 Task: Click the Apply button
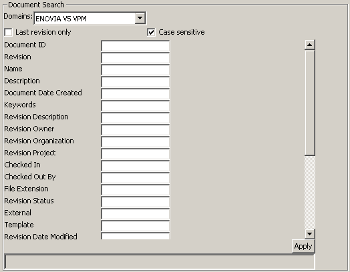pos(303,246)
